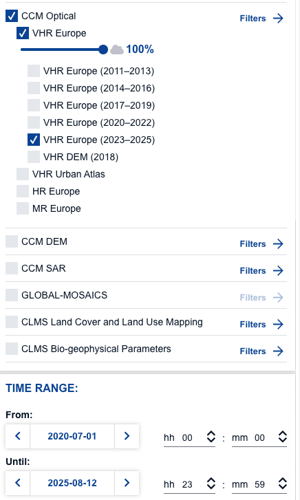Image resolution: width=300 pixels, height=500 pixels.
Task: Open Filters arrow for CCM SAR
Action: 278,271
